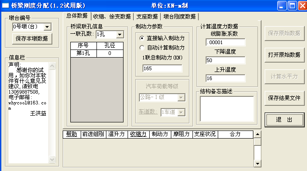The image size is (307, 171).
Task: Click the 收缩力 column header
Action: coord(138,134)
